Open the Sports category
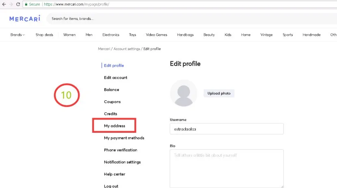337x188 pixels. (288, 35)
